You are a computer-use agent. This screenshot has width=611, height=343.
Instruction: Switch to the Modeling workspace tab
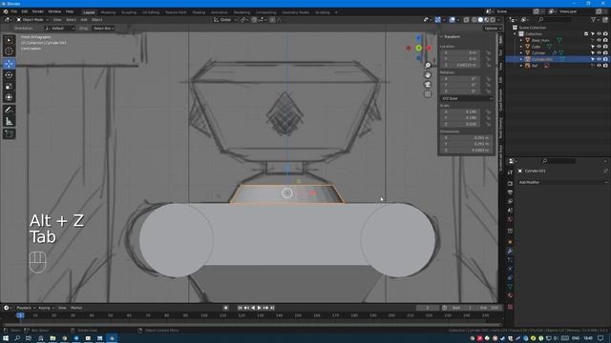pos(108,12)
